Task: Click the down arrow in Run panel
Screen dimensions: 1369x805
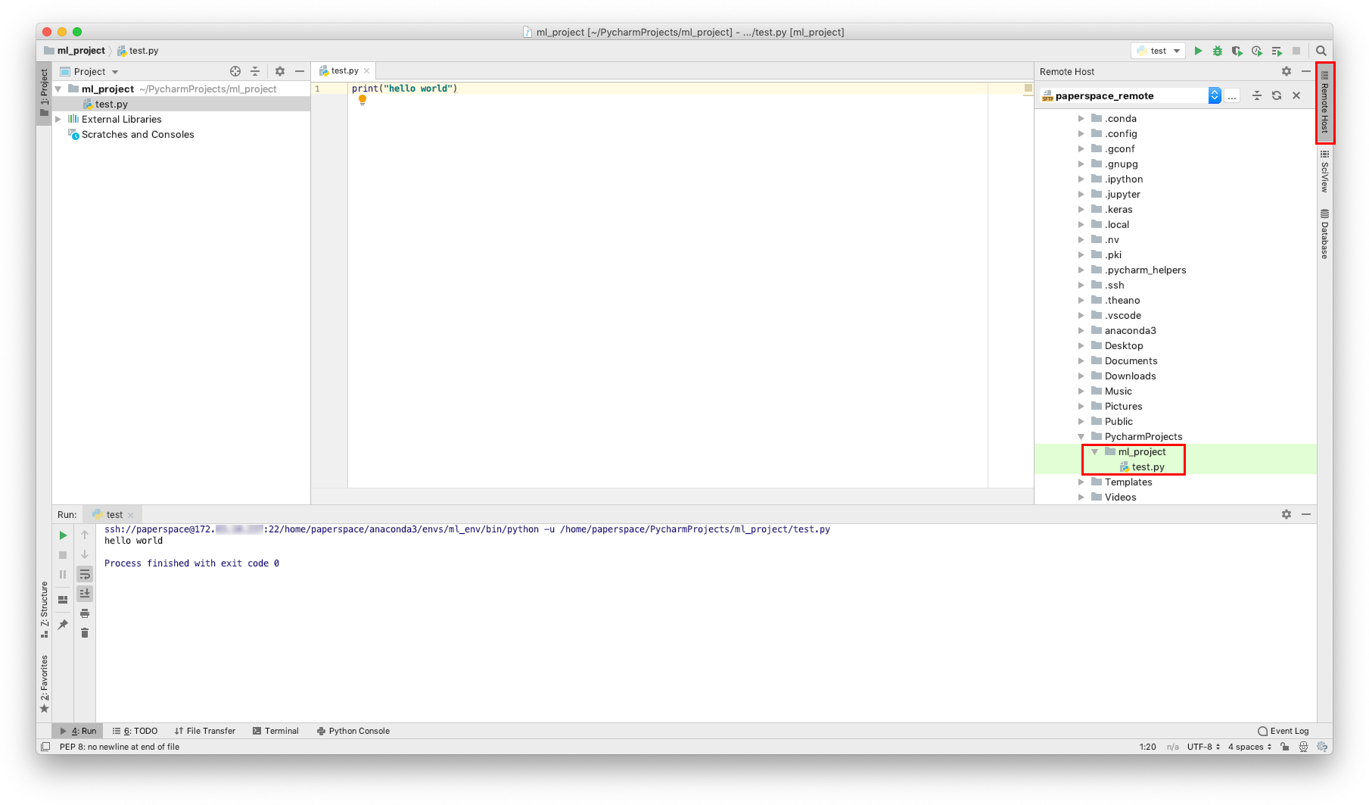Action: point(85,555)
